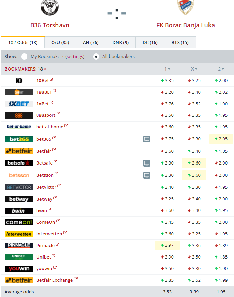
Task: Switch to the O/U (85) tab
Action: click(x=60, y=43)
